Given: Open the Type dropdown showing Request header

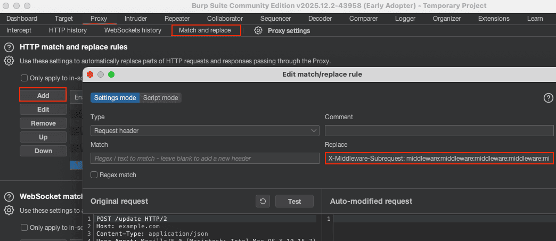Looking at the screenshot, I should point(205,130).
